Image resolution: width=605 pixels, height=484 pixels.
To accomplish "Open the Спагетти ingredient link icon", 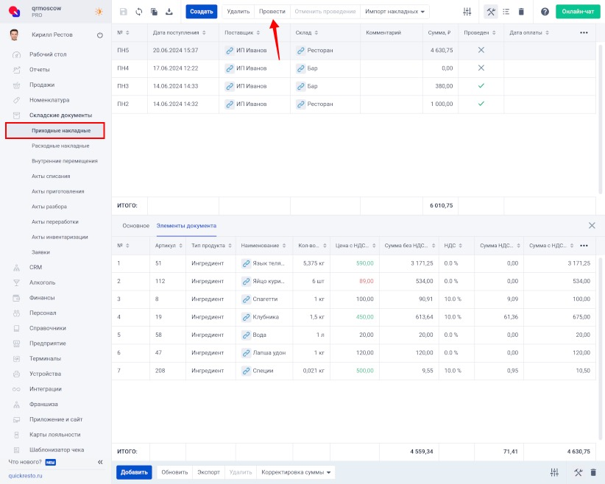I will (246, 299).
